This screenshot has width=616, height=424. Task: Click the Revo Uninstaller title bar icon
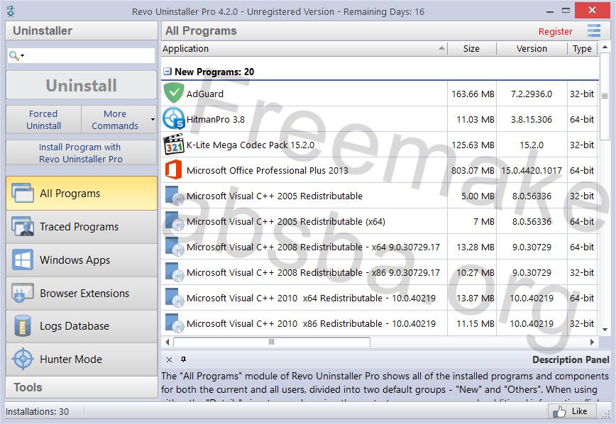click(11, 11)
